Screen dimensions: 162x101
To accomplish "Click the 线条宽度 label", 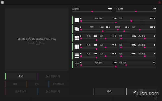I will (122, 62).
